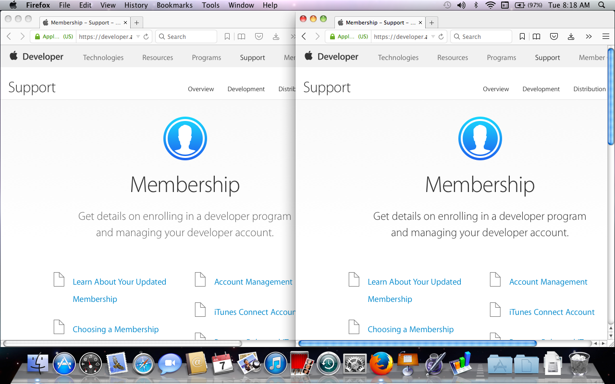Open Finder from the Dock
Screen dimensions: 615x384
coord(38,364)
